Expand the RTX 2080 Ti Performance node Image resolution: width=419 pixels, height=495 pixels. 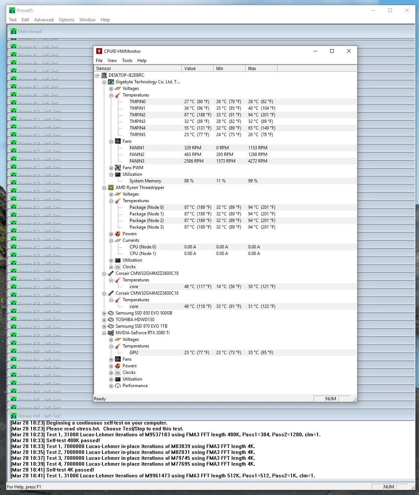coord(111,386)
